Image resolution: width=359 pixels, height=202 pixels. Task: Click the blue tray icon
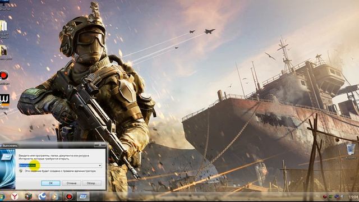click(x=337, y=197)
